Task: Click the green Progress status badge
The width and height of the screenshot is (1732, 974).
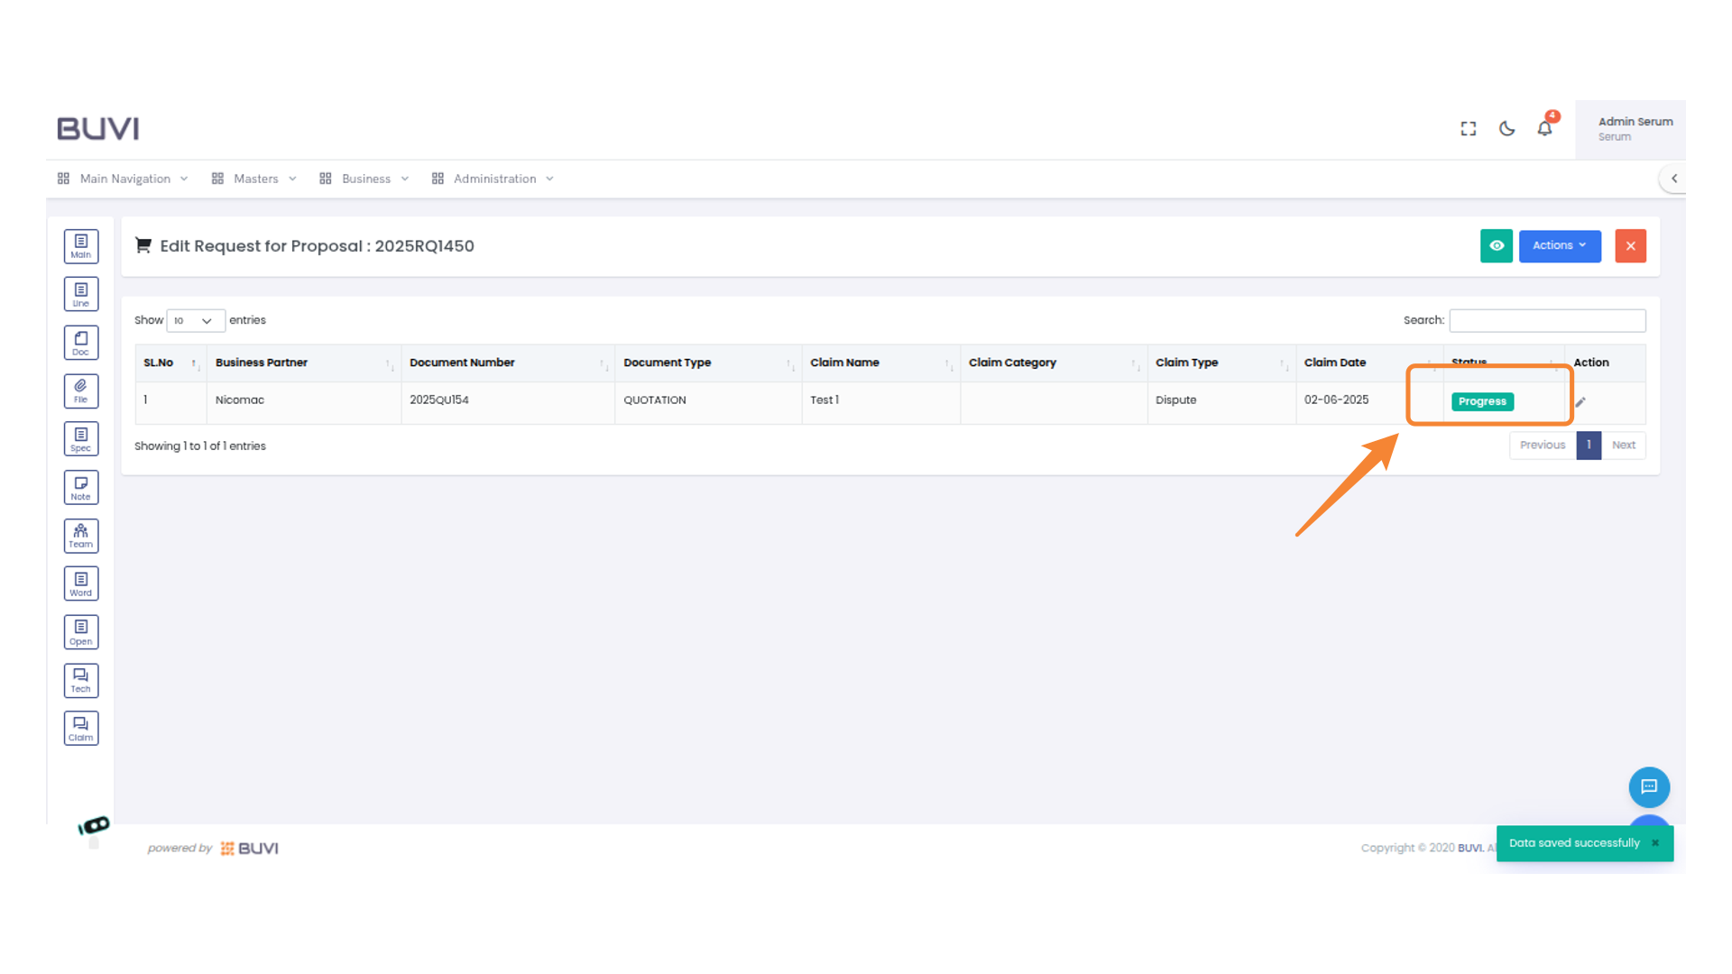Action: 1481,401
